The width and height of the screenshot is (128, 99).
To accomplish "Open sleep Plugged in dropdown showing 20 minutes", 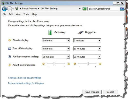I will (x=87, y=57).
